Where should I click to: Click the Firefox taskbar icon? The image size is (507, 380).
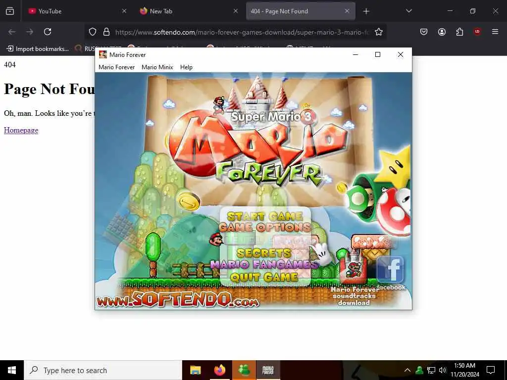[220, 370]
